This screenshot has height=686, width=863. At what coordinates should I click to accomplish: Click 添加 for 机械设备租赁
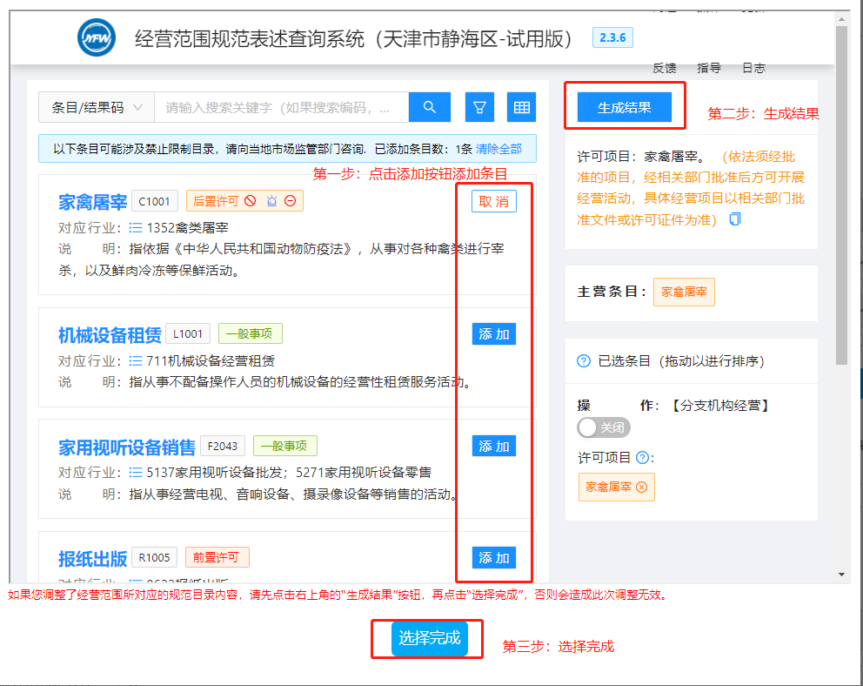[x=493, y=333]
